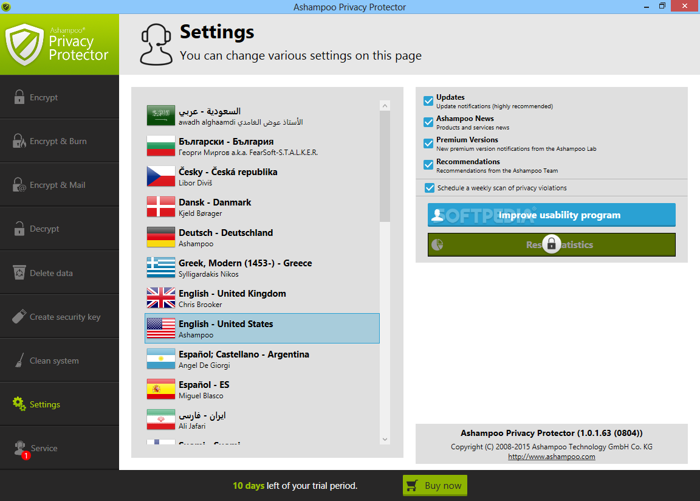Click the Greek flag icon
Screen dimensions: 700x501
pos(160,268)
